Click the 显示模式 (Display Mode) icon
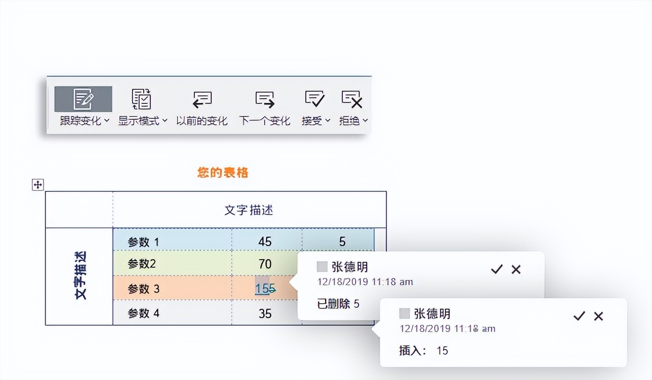652x380 pixels. (142, 99)
